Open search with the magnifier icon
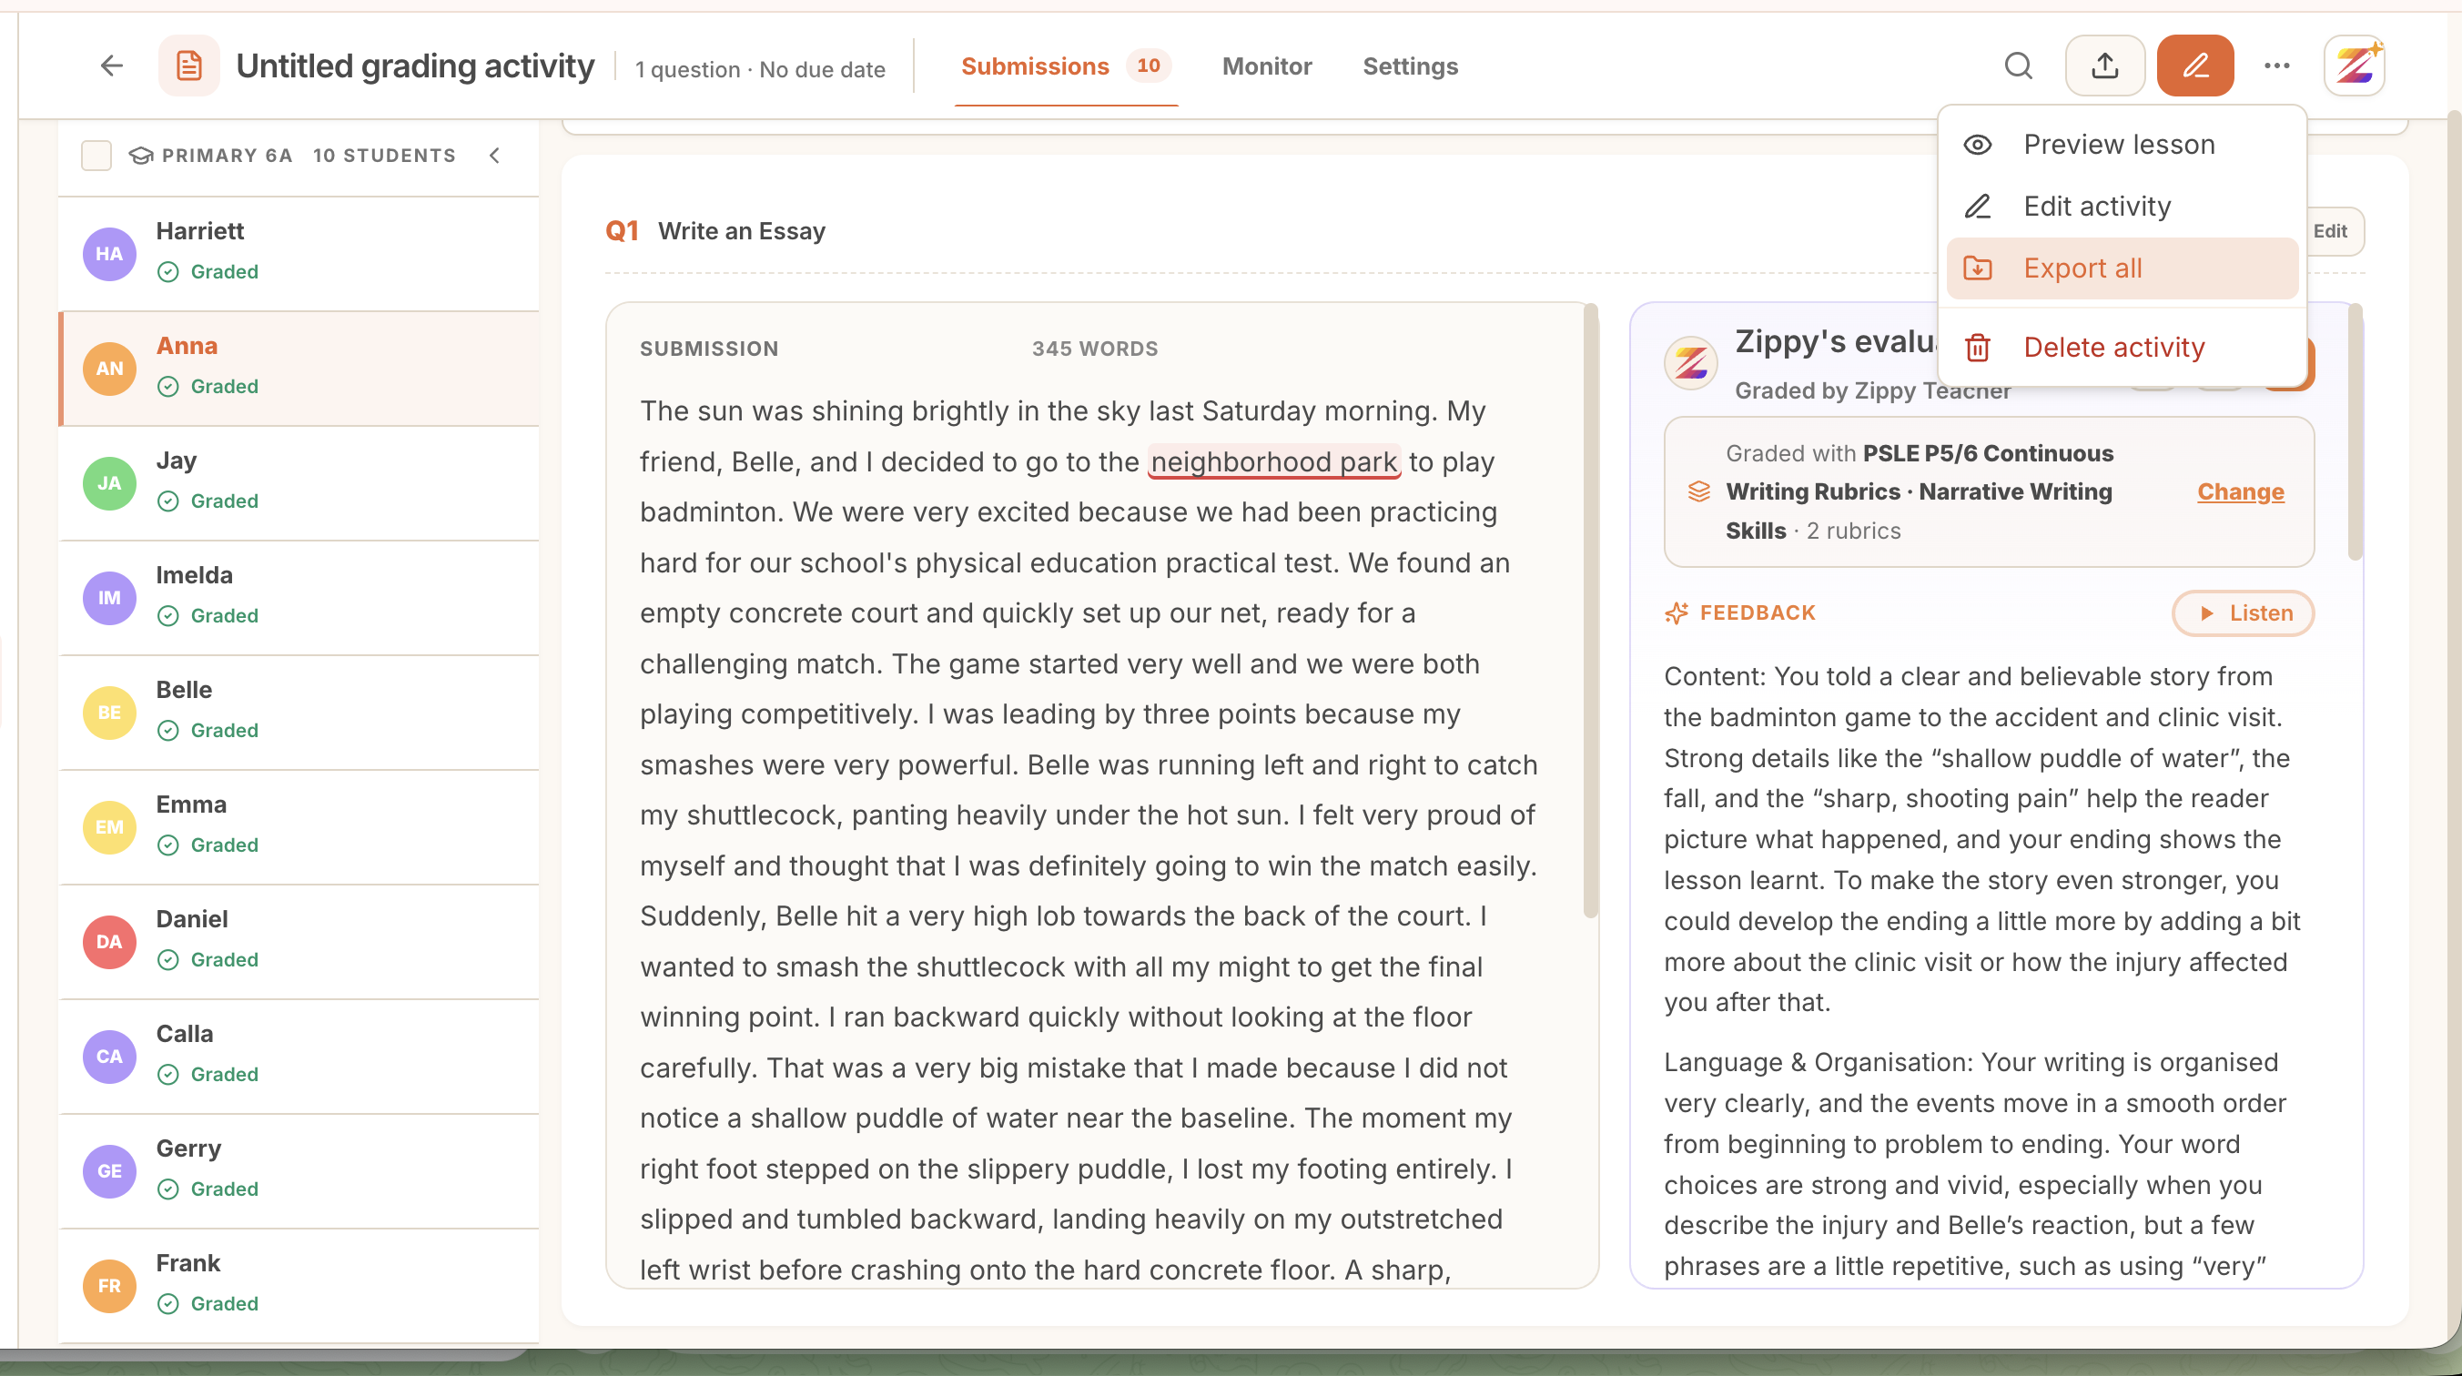The image size is (2462, 1376). 2019,66
